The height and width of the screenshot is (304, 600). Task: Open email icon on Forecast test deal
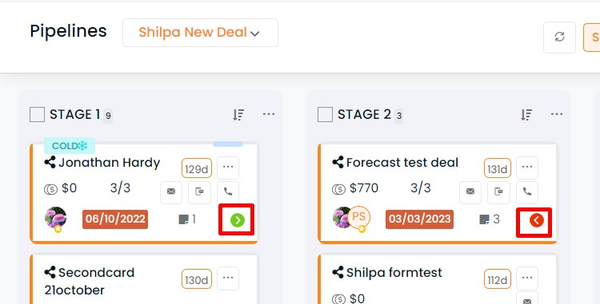470,191
